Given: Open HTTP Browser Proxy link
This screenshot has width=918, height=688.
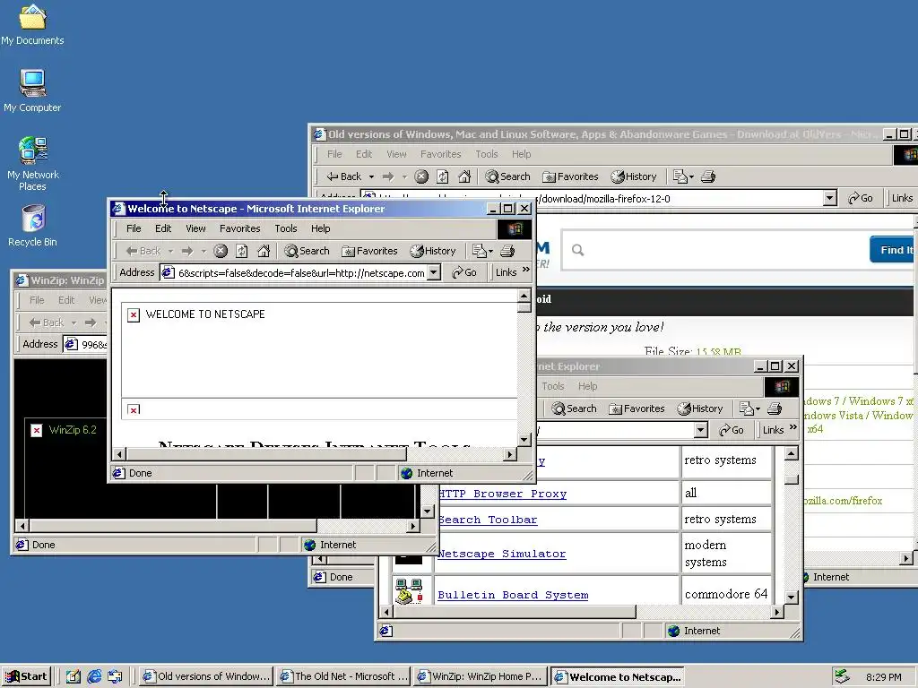Looking at the screenshot, I should [502, 494].
